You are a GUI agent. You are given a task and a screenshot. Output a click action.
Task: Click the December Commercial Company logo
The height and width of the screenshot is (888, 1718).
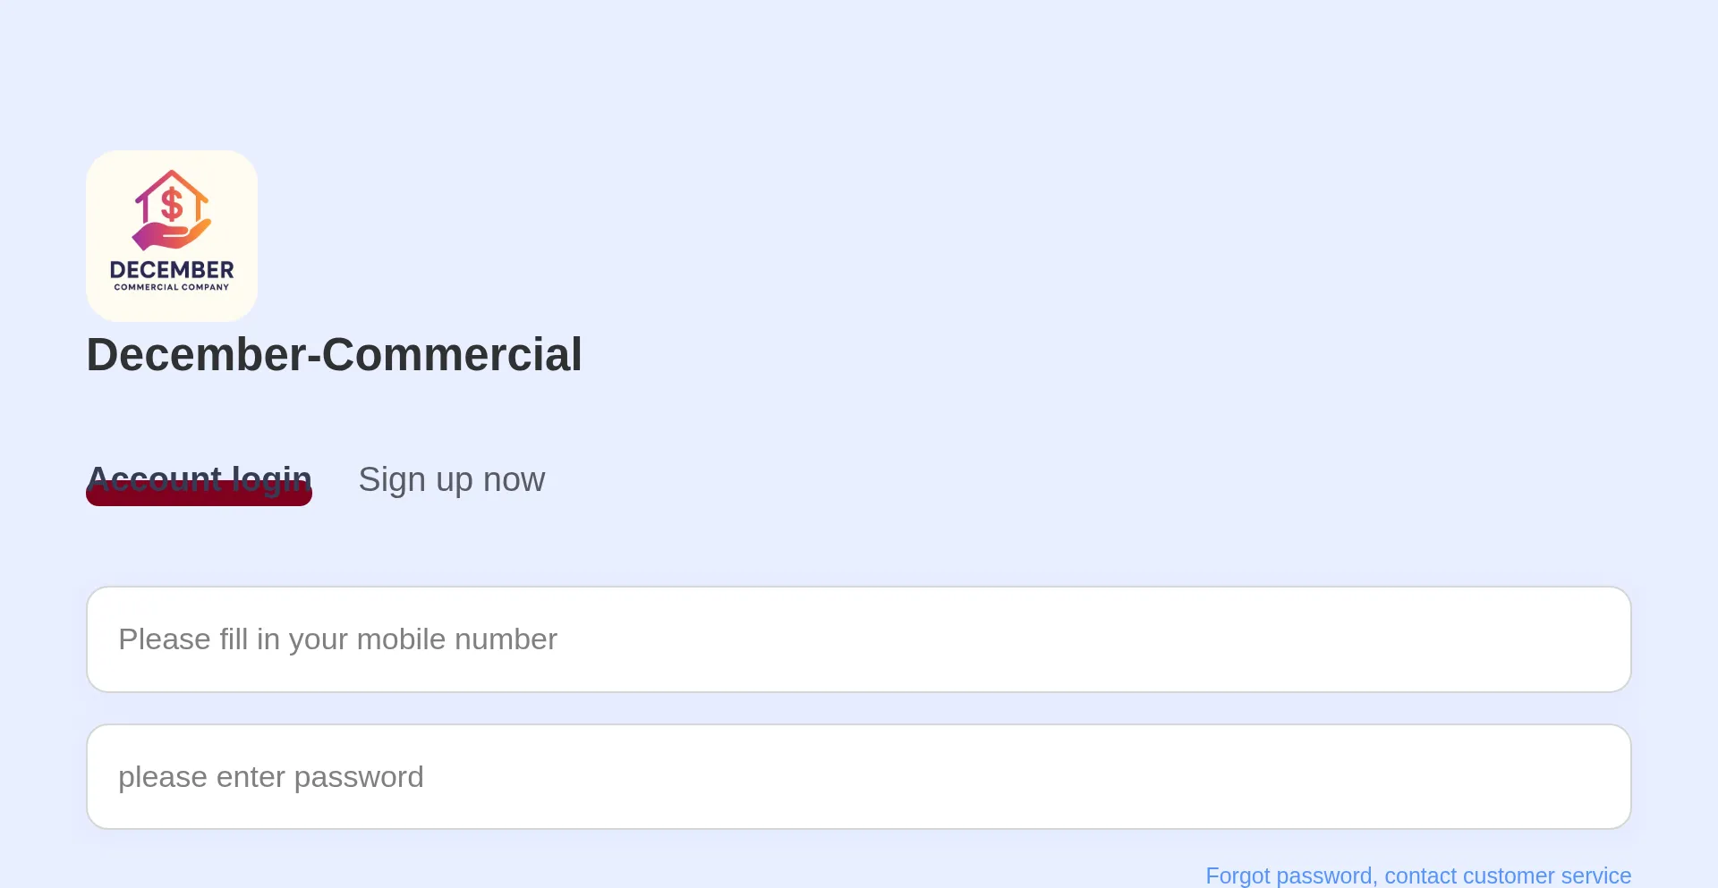tap(172, 236)
